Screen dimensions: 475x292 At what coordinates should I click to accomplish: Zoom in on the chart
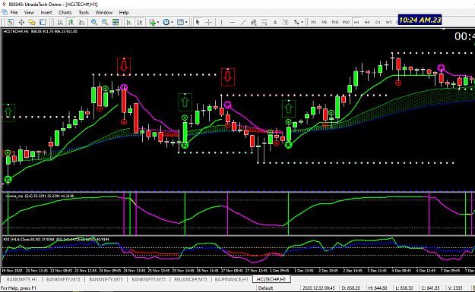tap(94, 22)
